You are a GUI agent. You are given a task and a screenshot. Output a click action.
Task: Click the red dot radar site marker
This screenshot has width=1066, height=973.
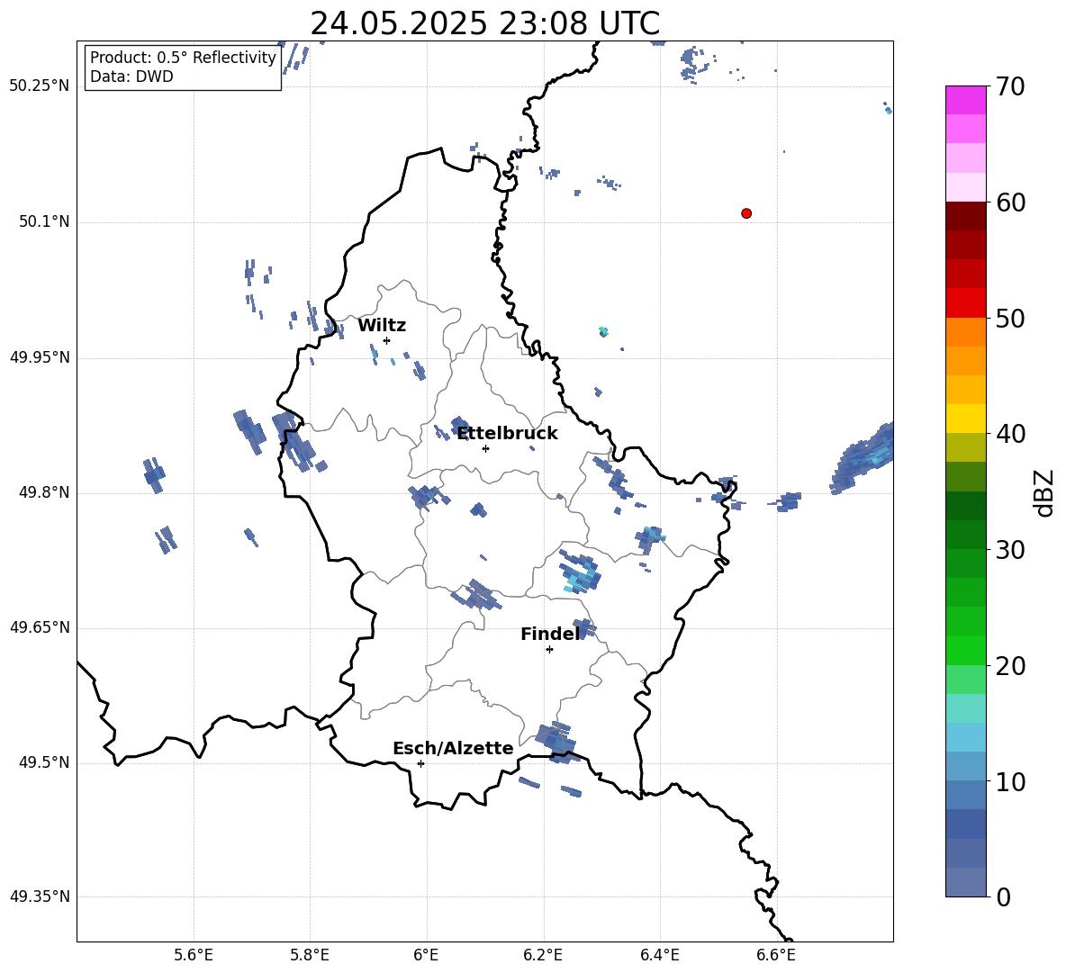(x=745, y=213)
